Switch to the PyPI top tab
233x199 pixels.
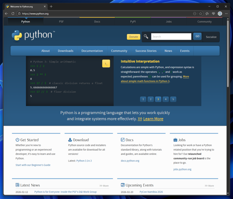point(133,22)
